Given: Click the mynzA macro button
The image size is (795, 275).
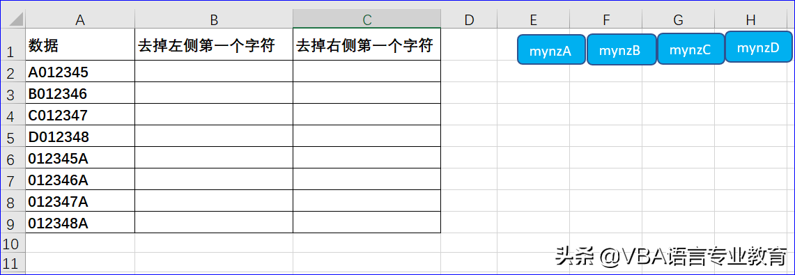Looking at the screenshot, I should [552, 50].
